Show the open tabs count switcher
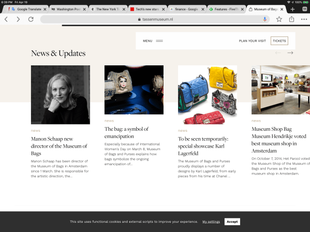This screenshot has height=232, width=310. [x=304, y=9]
